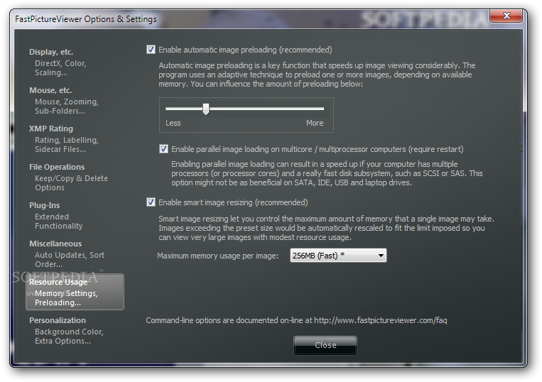
Task: Uncheck automatic image preloading checkbox
Action: 151,50
